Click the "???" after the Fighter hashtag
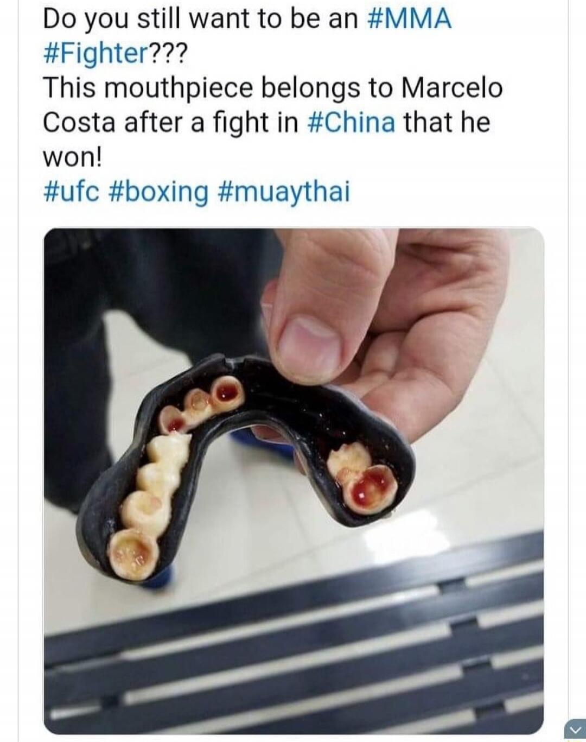Image resolution: width=586 pixels, height=742 pixels. (167, 53)
